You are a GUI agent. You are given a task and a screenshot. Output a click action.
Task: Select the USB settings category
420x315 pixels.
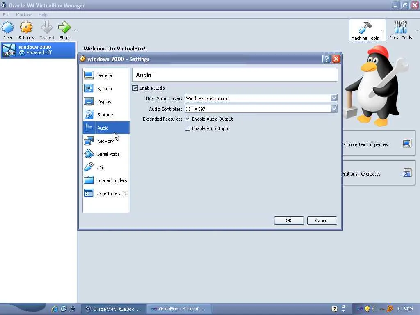(106, 167)
